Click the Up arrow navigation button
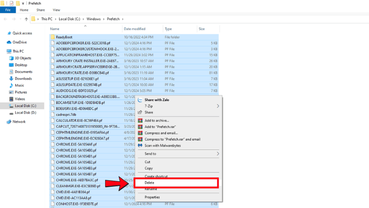The width and height of the screenshot is (369, 208). tap(26, 19)
